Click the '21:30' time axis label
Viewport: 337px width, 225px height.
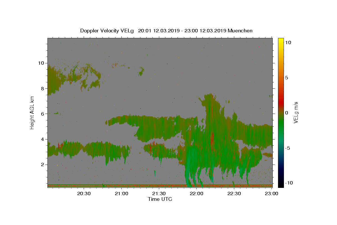(x=159, y=193)
